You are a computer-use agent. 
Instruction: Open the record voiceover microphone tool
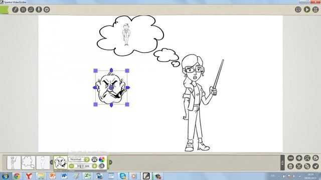pos(39,9)
